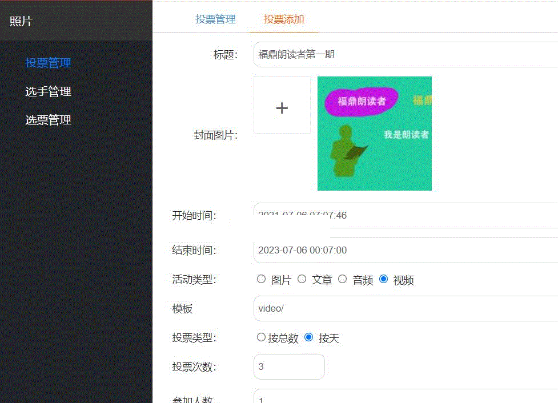Open 投票管理 in the left sidebar
The image size is (558, 403).
click(x=48, y=63)
